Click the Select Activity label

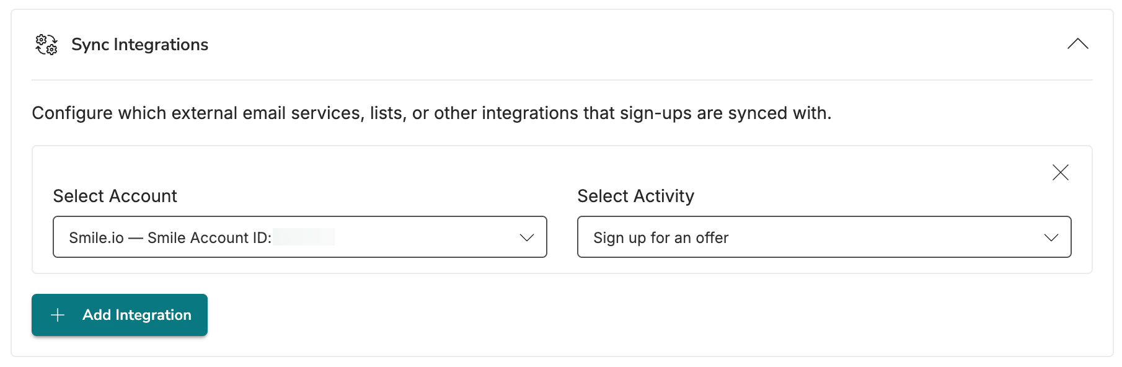coord(635,196)
